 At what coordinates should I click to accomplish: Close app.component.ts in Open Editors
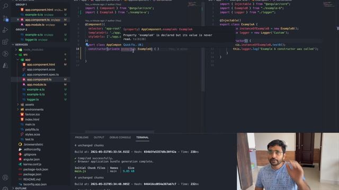coord(18,20)
